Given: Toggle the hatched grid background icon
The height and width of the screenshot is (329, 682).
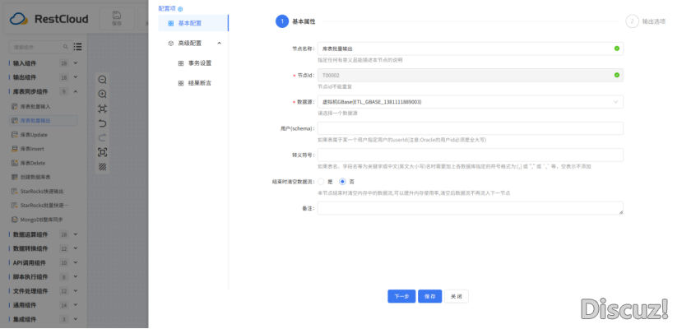Looking at the screenshot, I should (x=103, y=166).
